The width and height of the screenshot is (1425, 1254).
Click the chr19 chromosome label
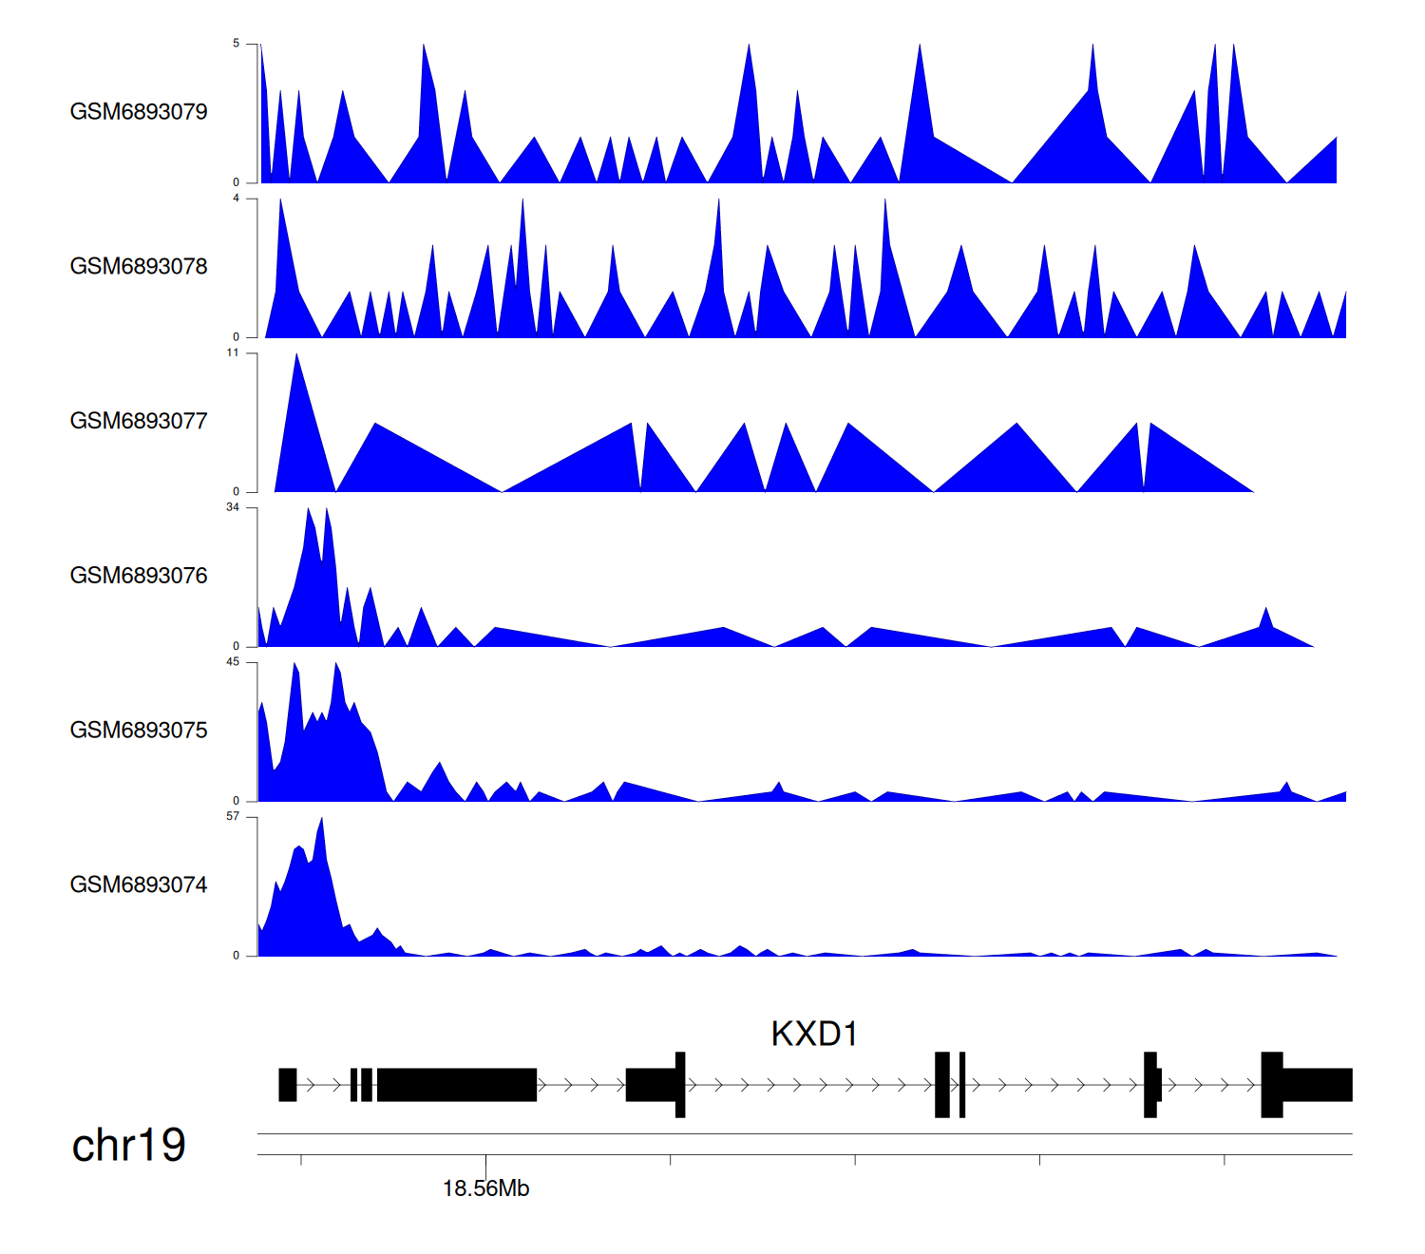129,1146
